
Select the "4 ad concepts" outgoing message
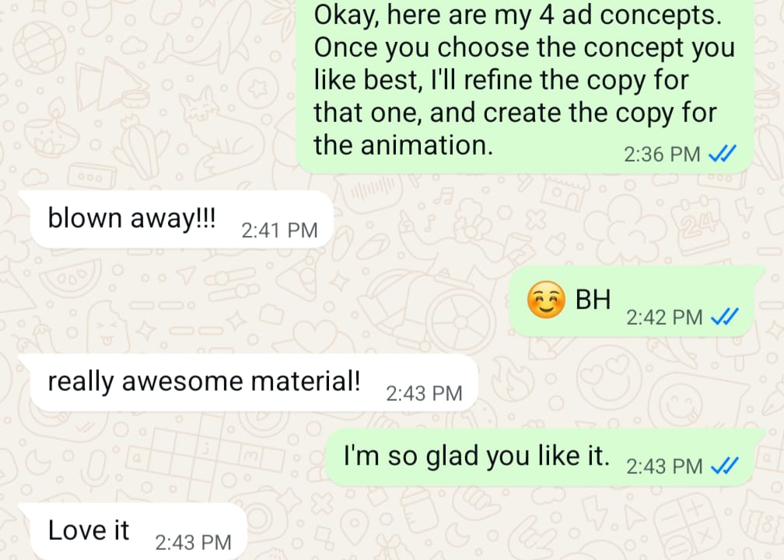coord(525,85)
